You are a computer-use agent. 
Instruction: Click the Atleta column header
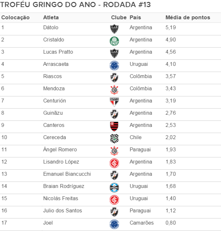coord(51,17)
